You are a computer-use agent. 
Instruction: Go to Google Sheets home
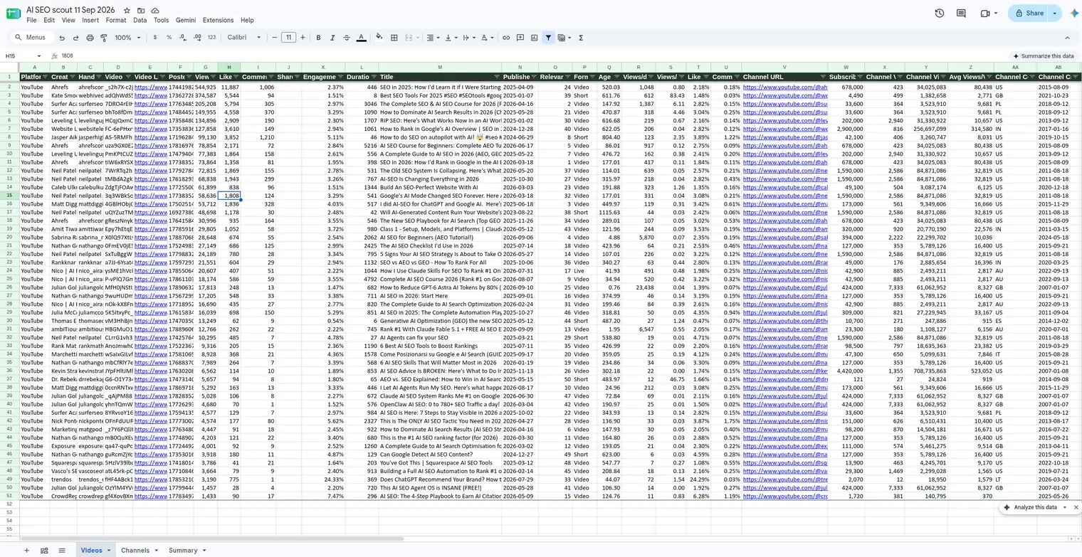click(14, 15)
